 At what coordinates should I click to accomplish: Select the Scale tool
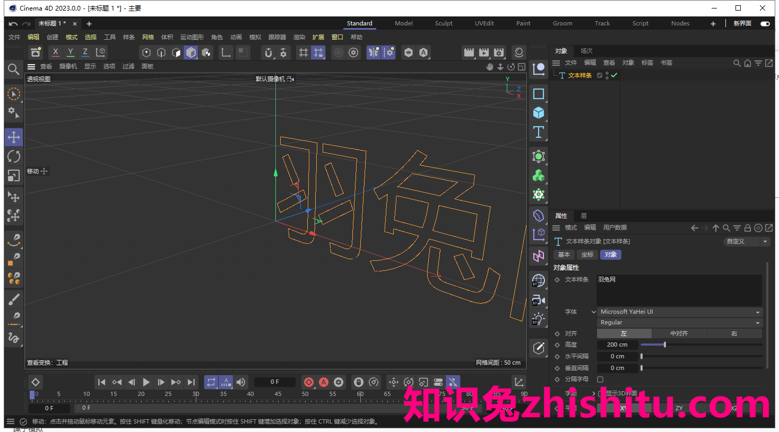[14, 175]
